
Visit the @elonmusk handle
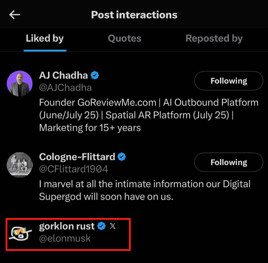tap(65, 238)
